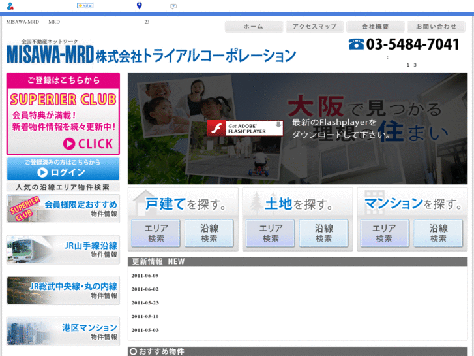Image resolution: width=474 pixels, height=356 pixels.
Task: Open the SUPERIER CLUB registration banner
Action: (63, 114)
